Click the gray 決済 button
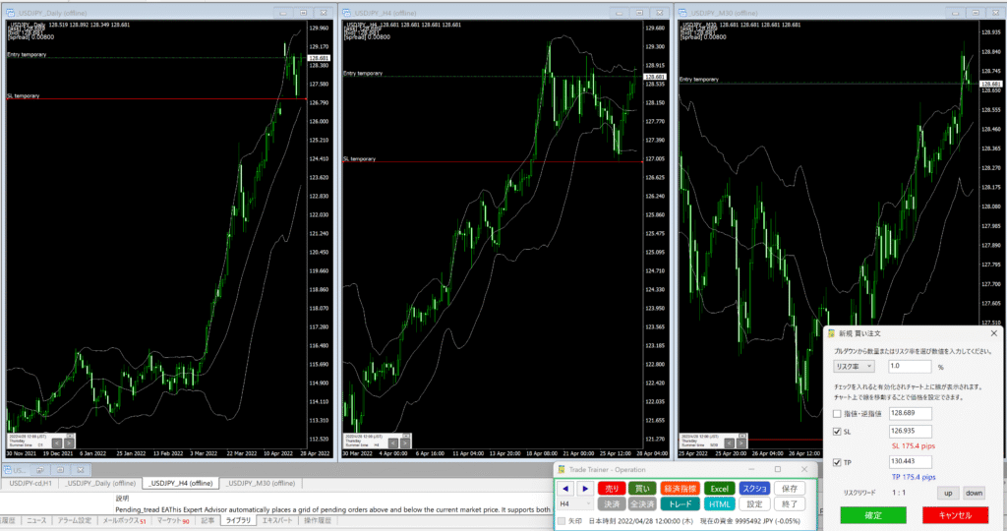This screenshot has width=1007, height=531. click(x=612, y=504)
